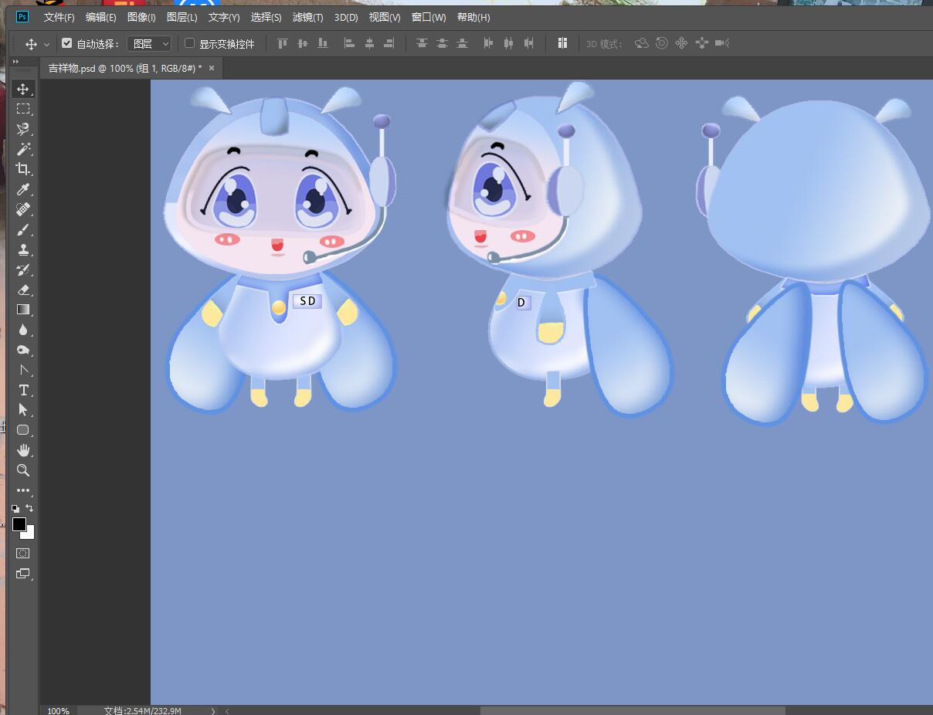The image size is (933, 715).
Task: Select the Rectangular Marquee tool
Action: pos(23,109)
